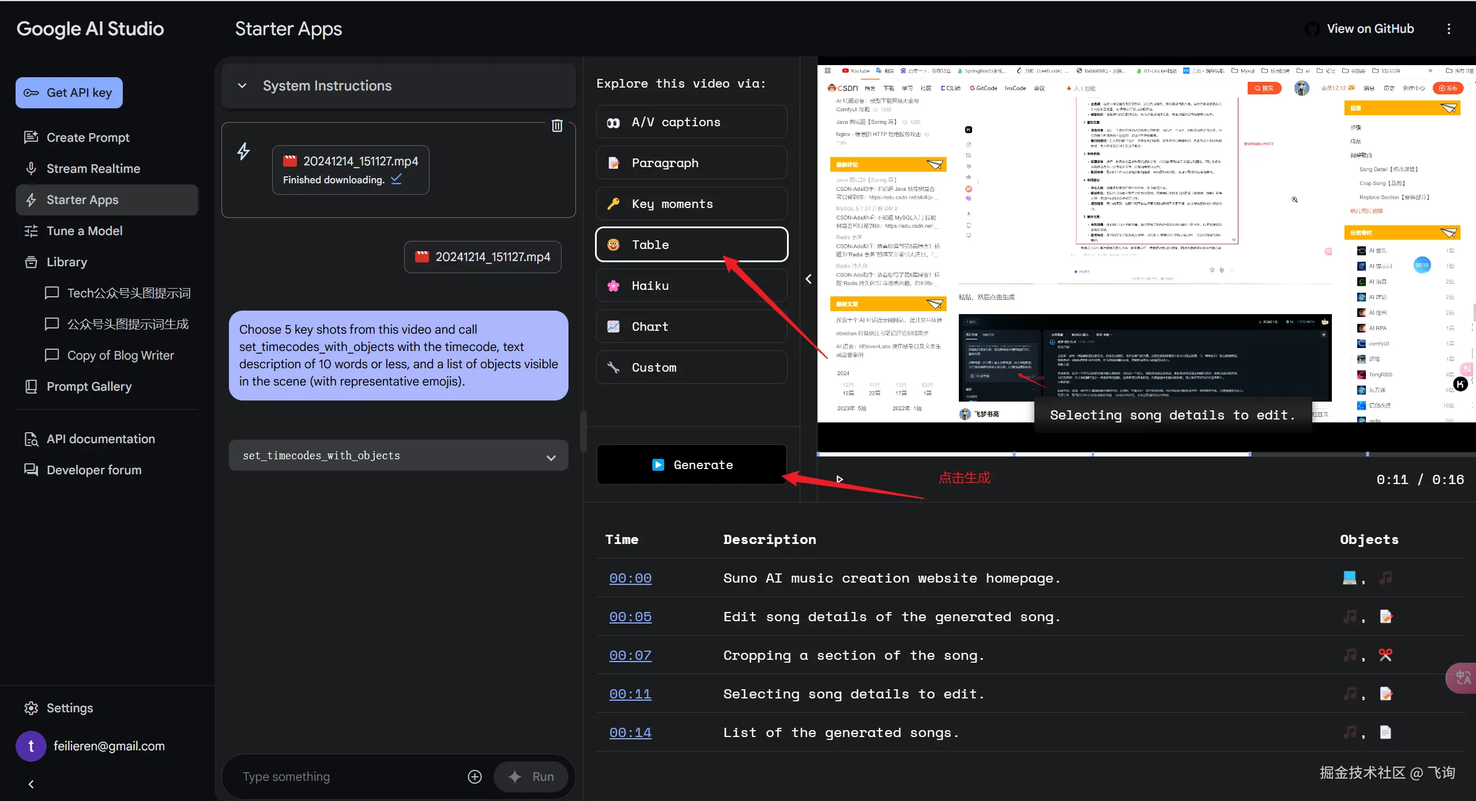The image size is (1476, 801).
Task: Select the A/V captions mode
Action: point(691,122)
